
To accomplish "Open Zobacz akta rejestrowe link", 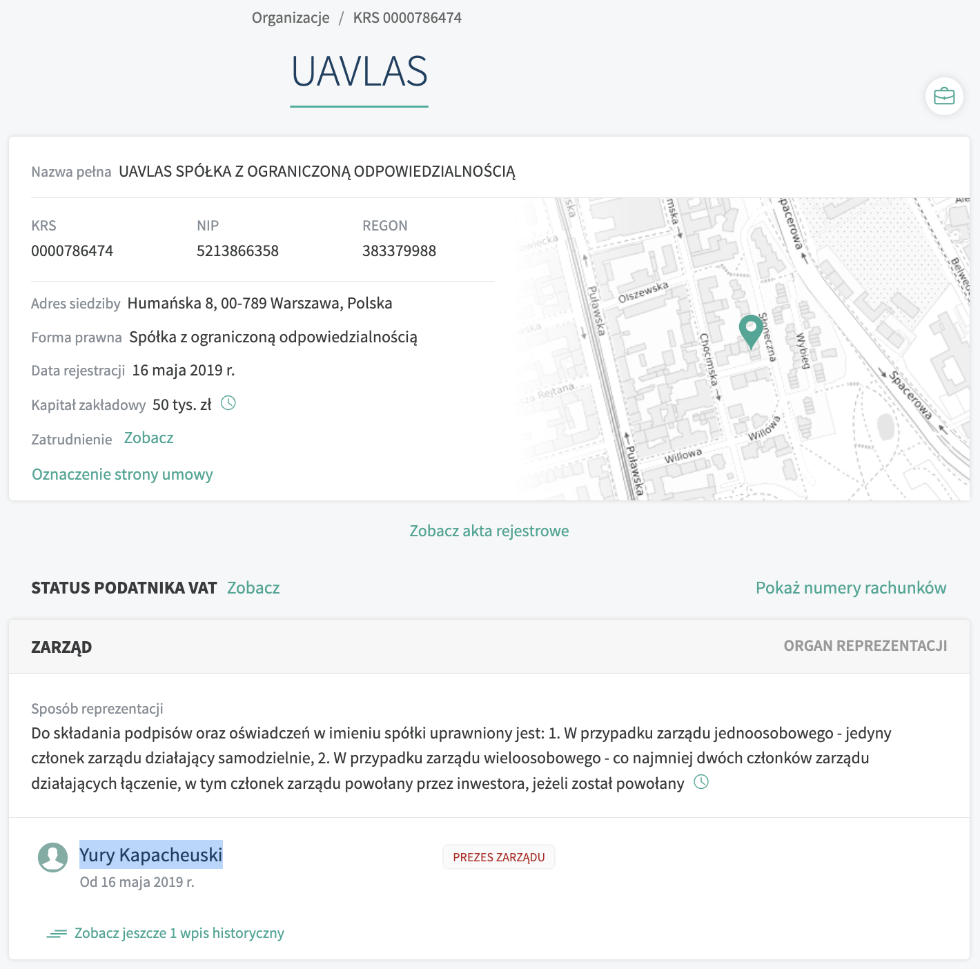I will tap(489, 531).
